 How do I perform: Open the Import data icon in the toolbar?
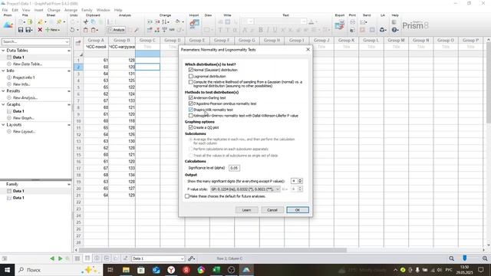coord(194,24)
